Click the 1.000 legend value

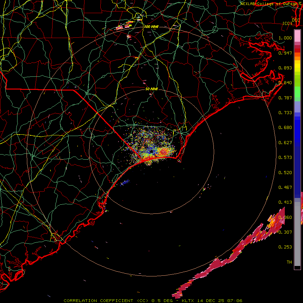click(285, 38)
